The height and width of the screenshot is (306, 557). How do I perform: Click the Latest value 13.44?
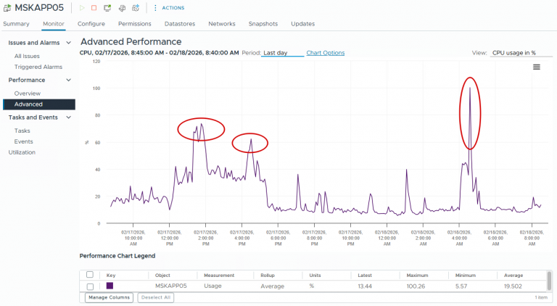click(365, 286)
